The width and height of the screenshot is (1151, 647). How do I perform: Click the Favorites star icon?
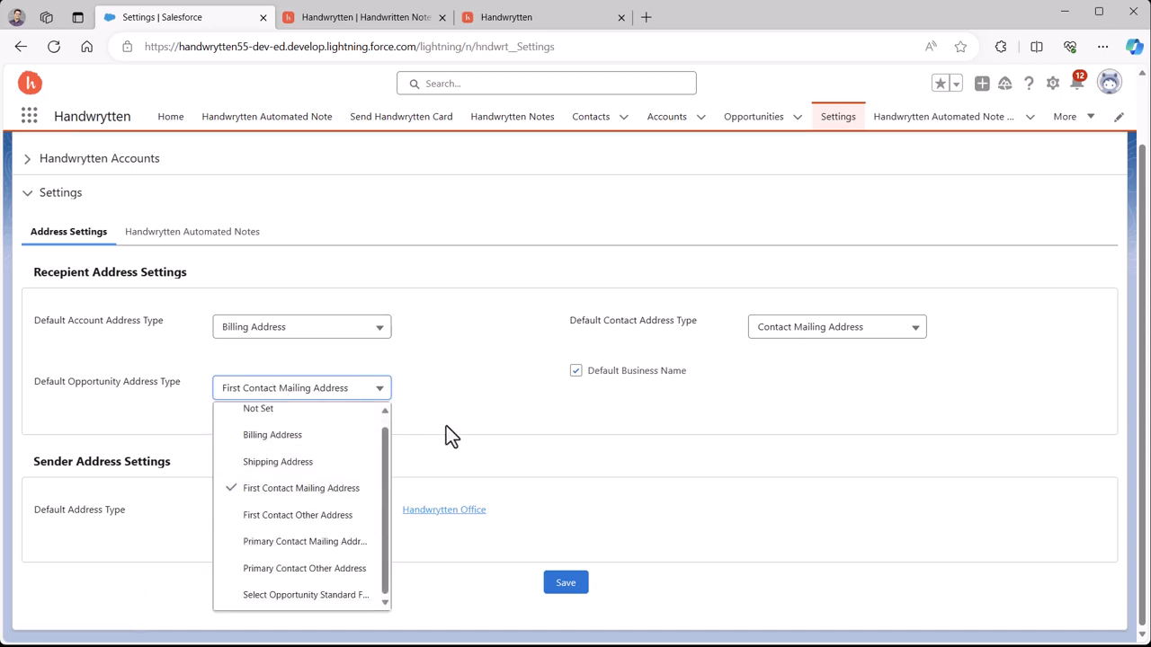tap(940, 84)
